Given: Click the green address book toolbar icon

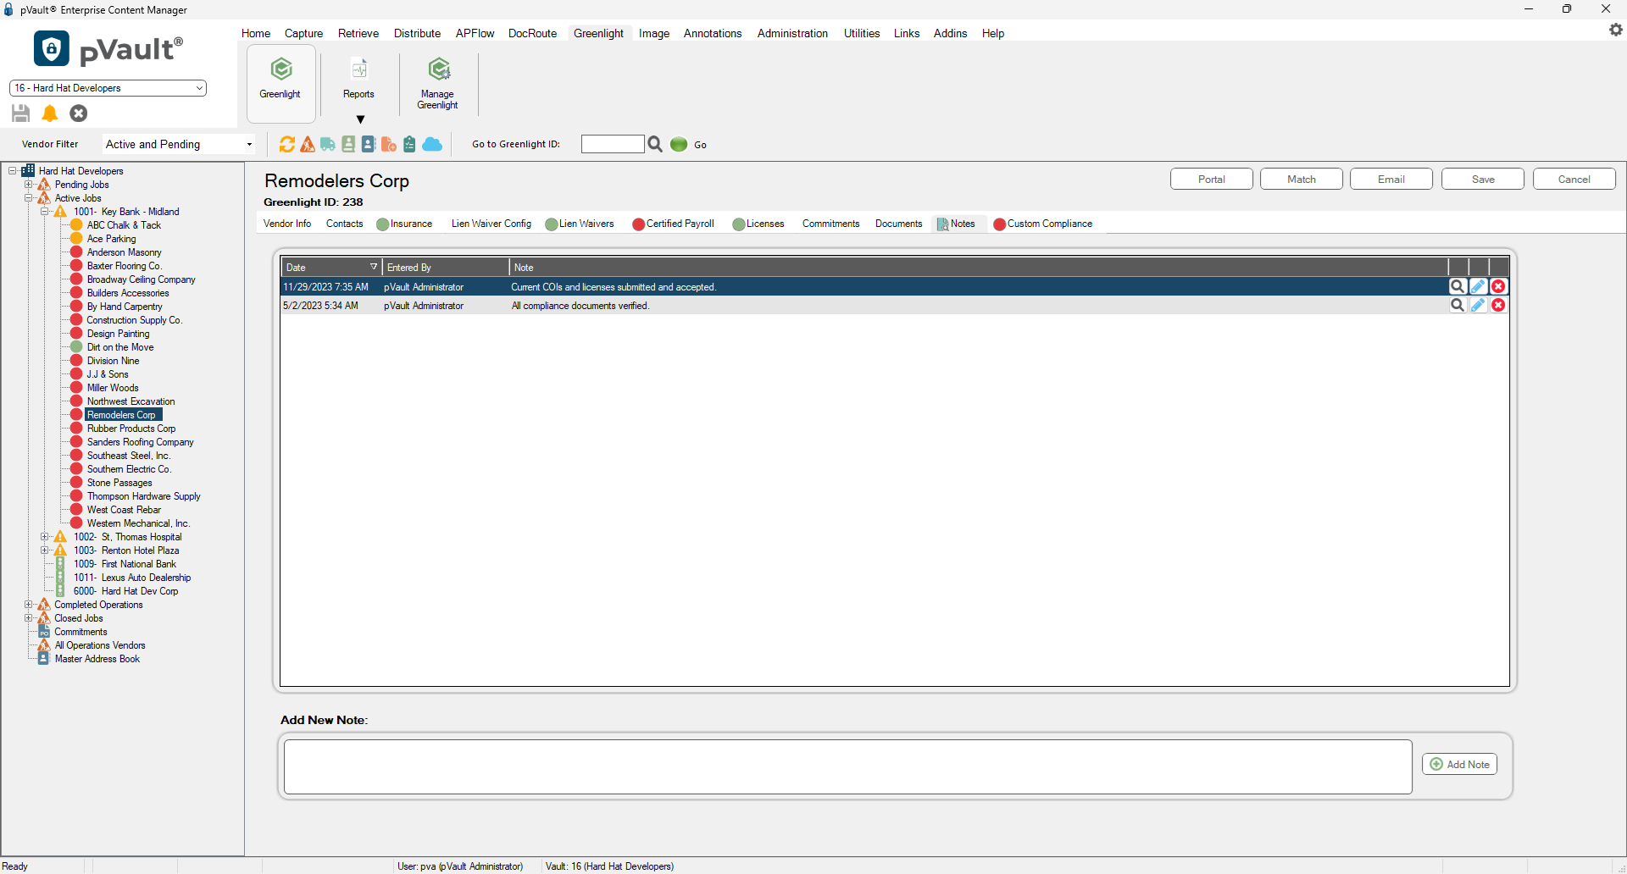Looking at the screenshot, I should [x=348, y=145].
